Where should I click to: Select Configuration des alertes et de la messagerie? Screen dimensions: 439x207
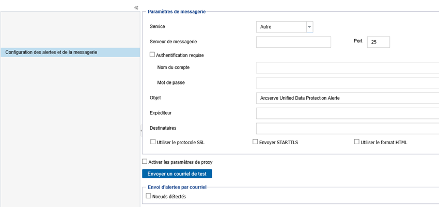(70, 52)
